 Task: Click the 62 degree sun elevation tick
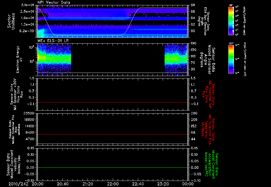click(x=193, y=25)
